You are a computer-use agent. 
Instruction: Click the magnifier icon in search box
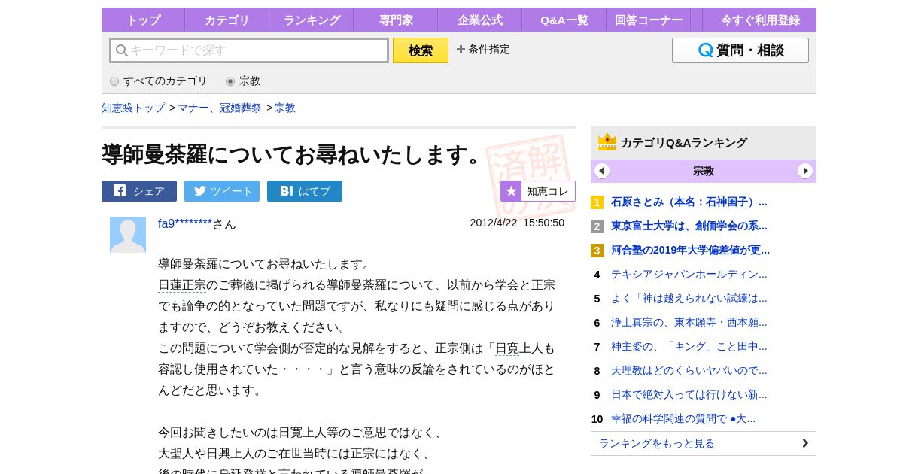click(121, 50)
